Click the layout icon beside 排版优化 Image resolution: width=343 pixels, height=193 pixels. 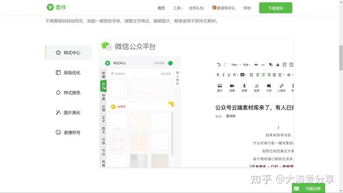tap(58, 73)
